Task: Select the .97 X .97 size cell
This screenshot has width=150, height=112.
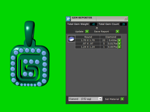Action: tap(88, 44)
